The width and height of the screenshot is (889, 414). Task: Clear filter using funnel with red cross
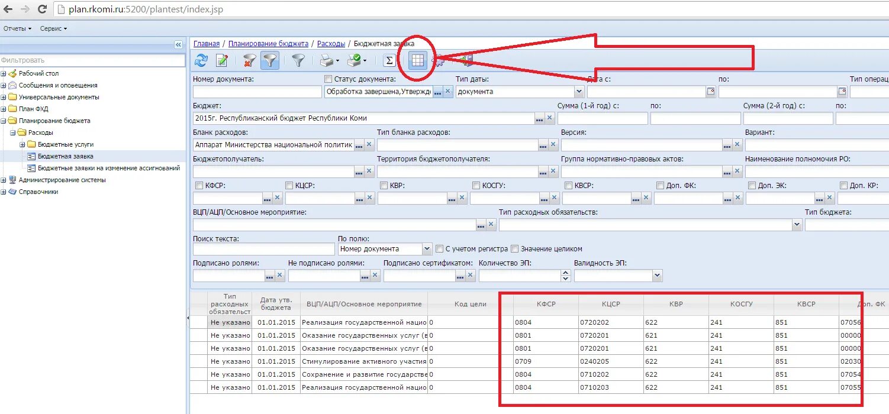[x=249, y=60]
